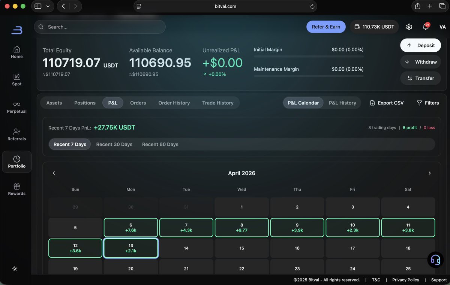This screenshot has width=450, height=285.
Task: Focus the Search input field
Action: pos(100,27)
